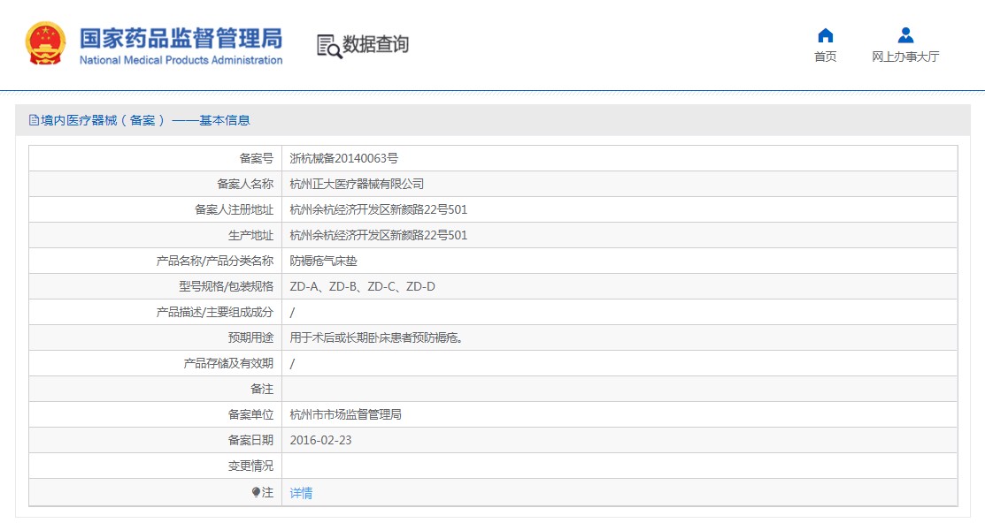Go to 首页 text link
This screenshot has width=985, height=523.
click(826, 57)
